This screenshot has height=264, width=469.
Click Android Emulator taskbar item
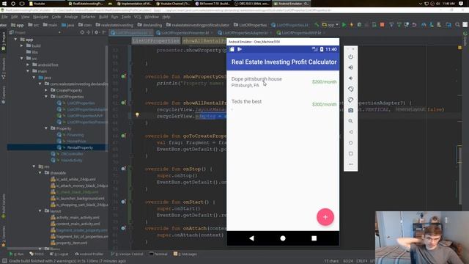click(x=291, y=4)
